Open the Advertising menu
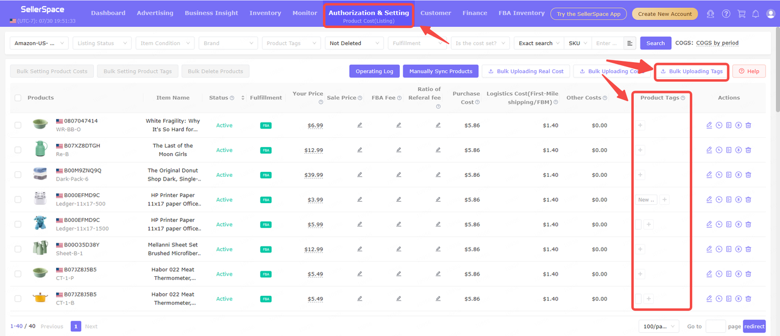 click(155, 13)
